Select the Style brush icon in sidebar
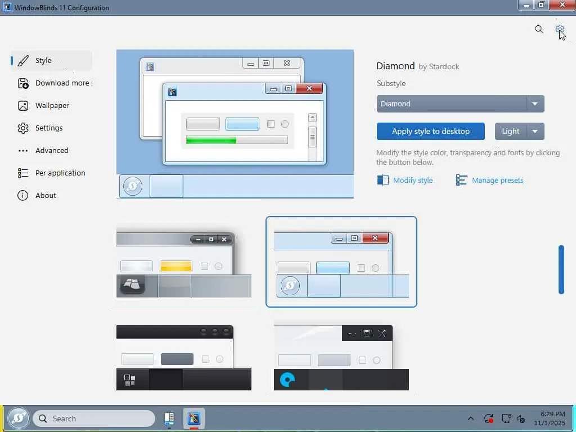 [23, 61]
